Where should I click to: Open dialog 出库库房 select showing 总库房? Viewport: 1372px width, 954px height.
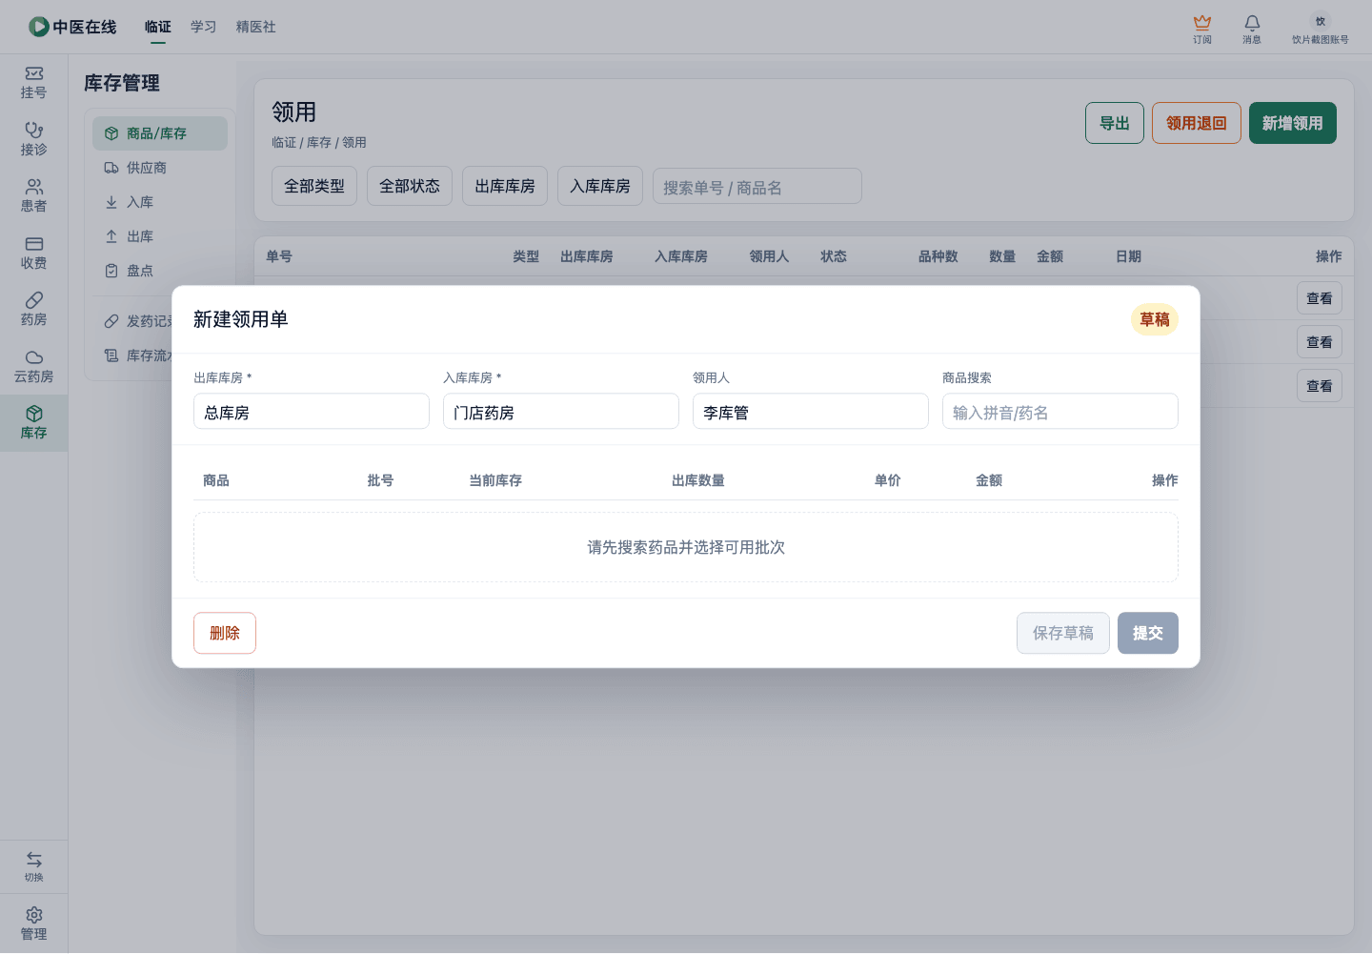click(312, 412)
